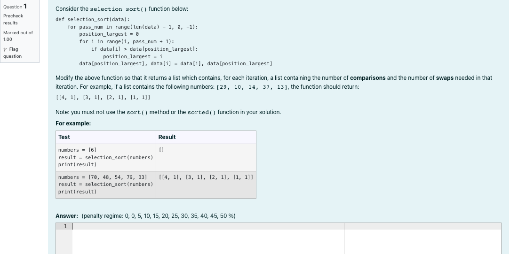
Task: Click the 'For example:' label
Action: click(x=73, y=123)
